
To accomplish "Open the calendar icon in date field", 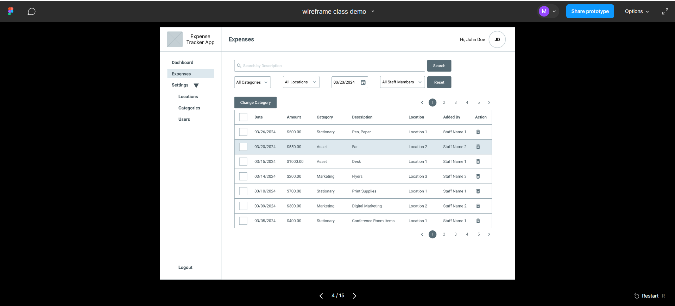I will pyautogui.click(x=363, y=82).
